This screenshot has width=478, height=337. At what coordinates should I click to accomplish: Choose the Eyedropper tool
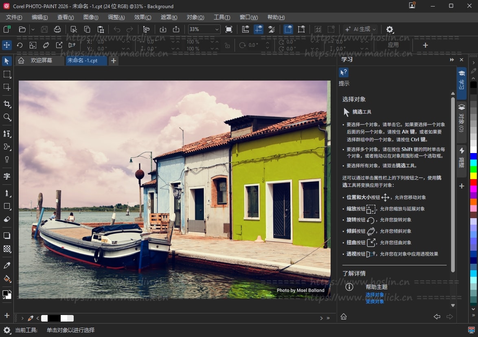pyautogui.click(x=7, y=266)
